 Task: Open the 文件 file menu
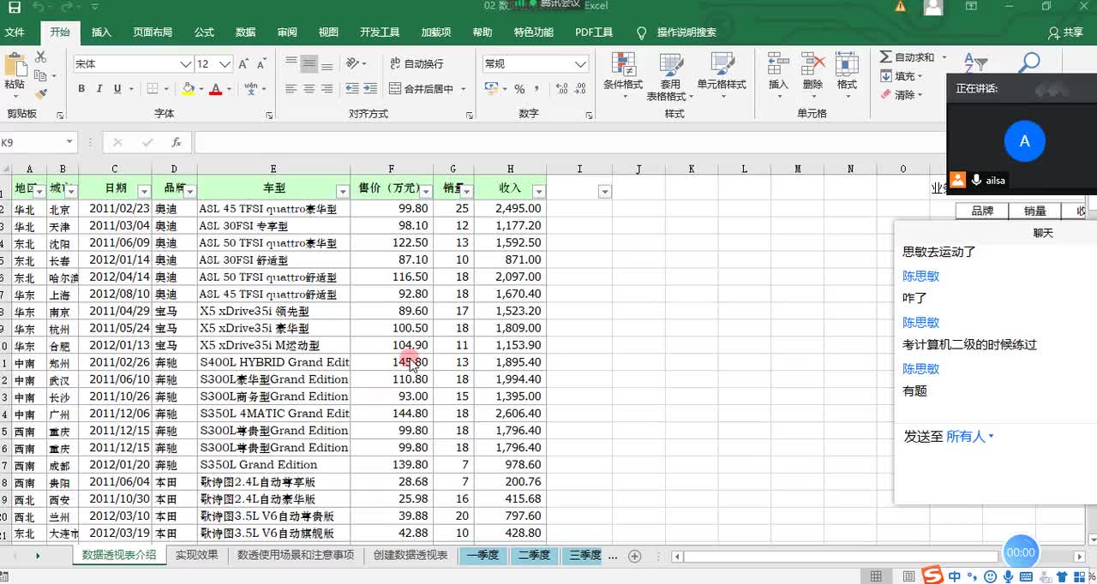coord(15,33)
